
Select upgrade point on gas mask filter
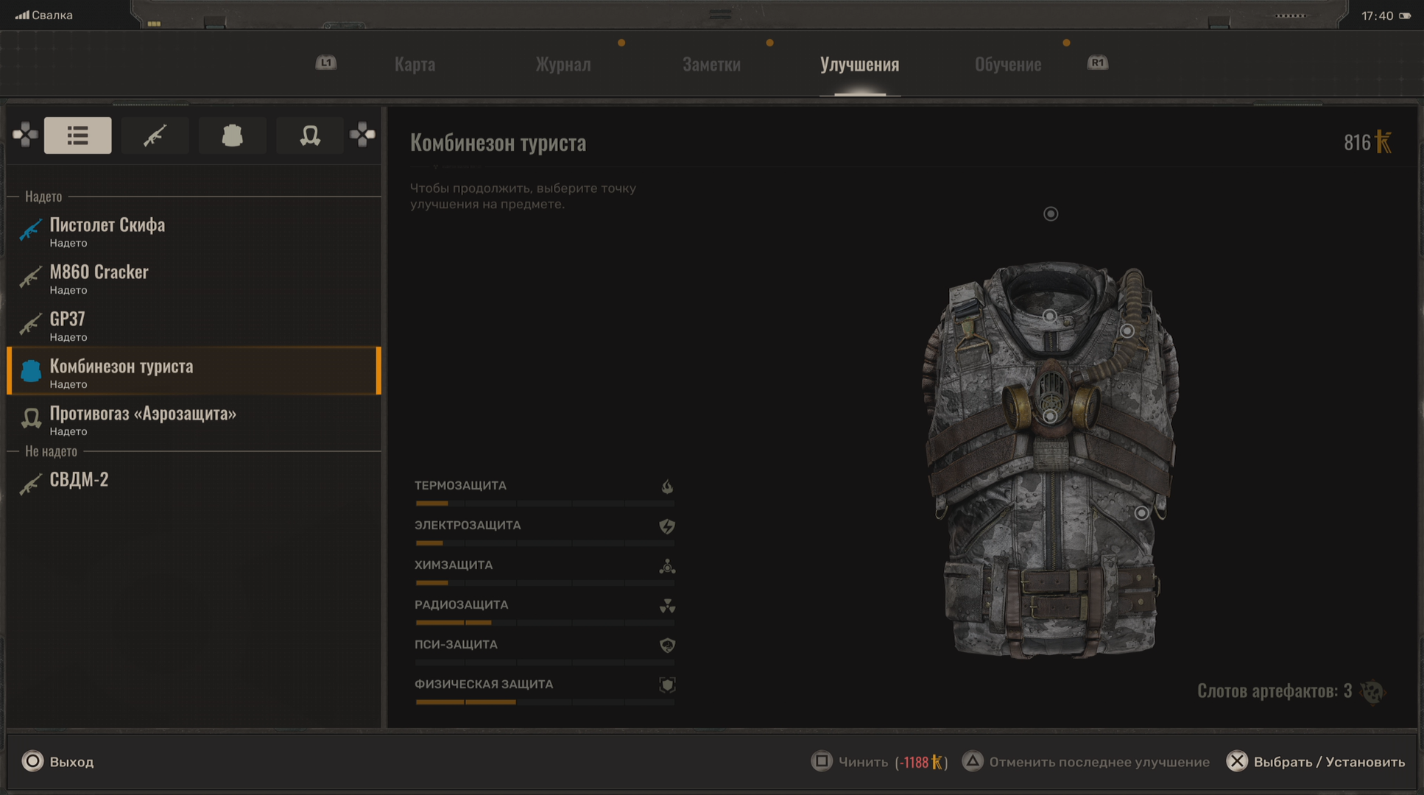pyautogui.click(x=1051, y=417)
